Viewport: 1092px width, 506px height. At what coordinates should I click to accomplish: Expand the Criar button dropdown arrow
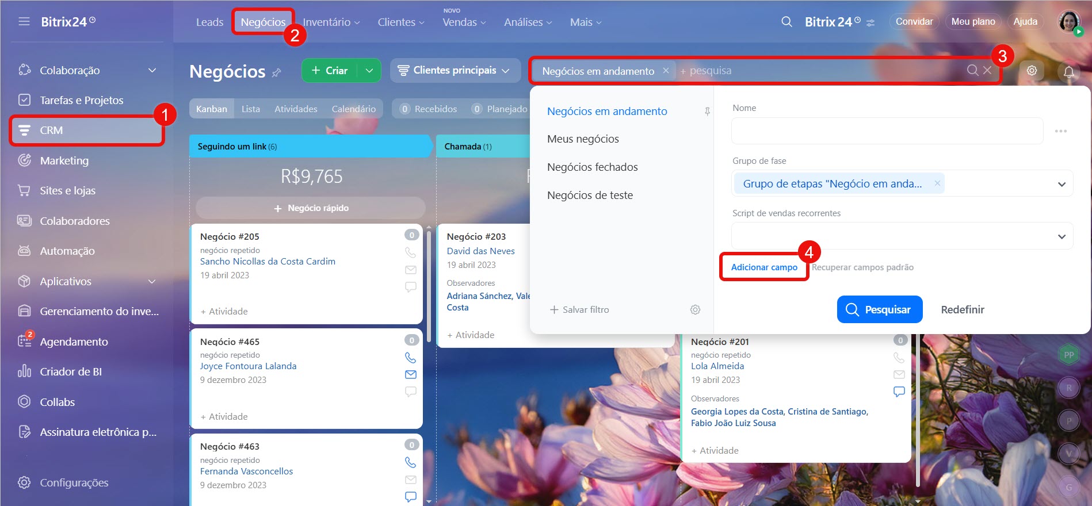369,71
